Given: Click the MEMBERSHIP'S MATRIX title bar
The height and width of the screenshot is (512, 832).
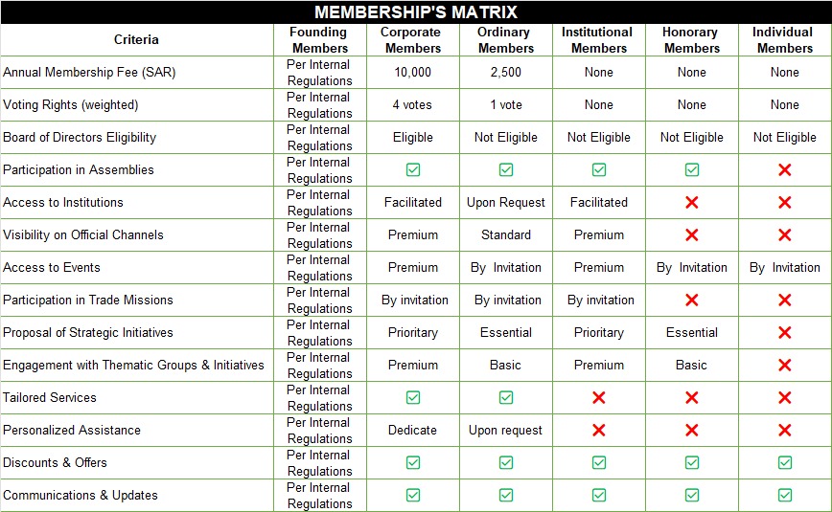Looking at the screenshot, I should tap(416, 12).
